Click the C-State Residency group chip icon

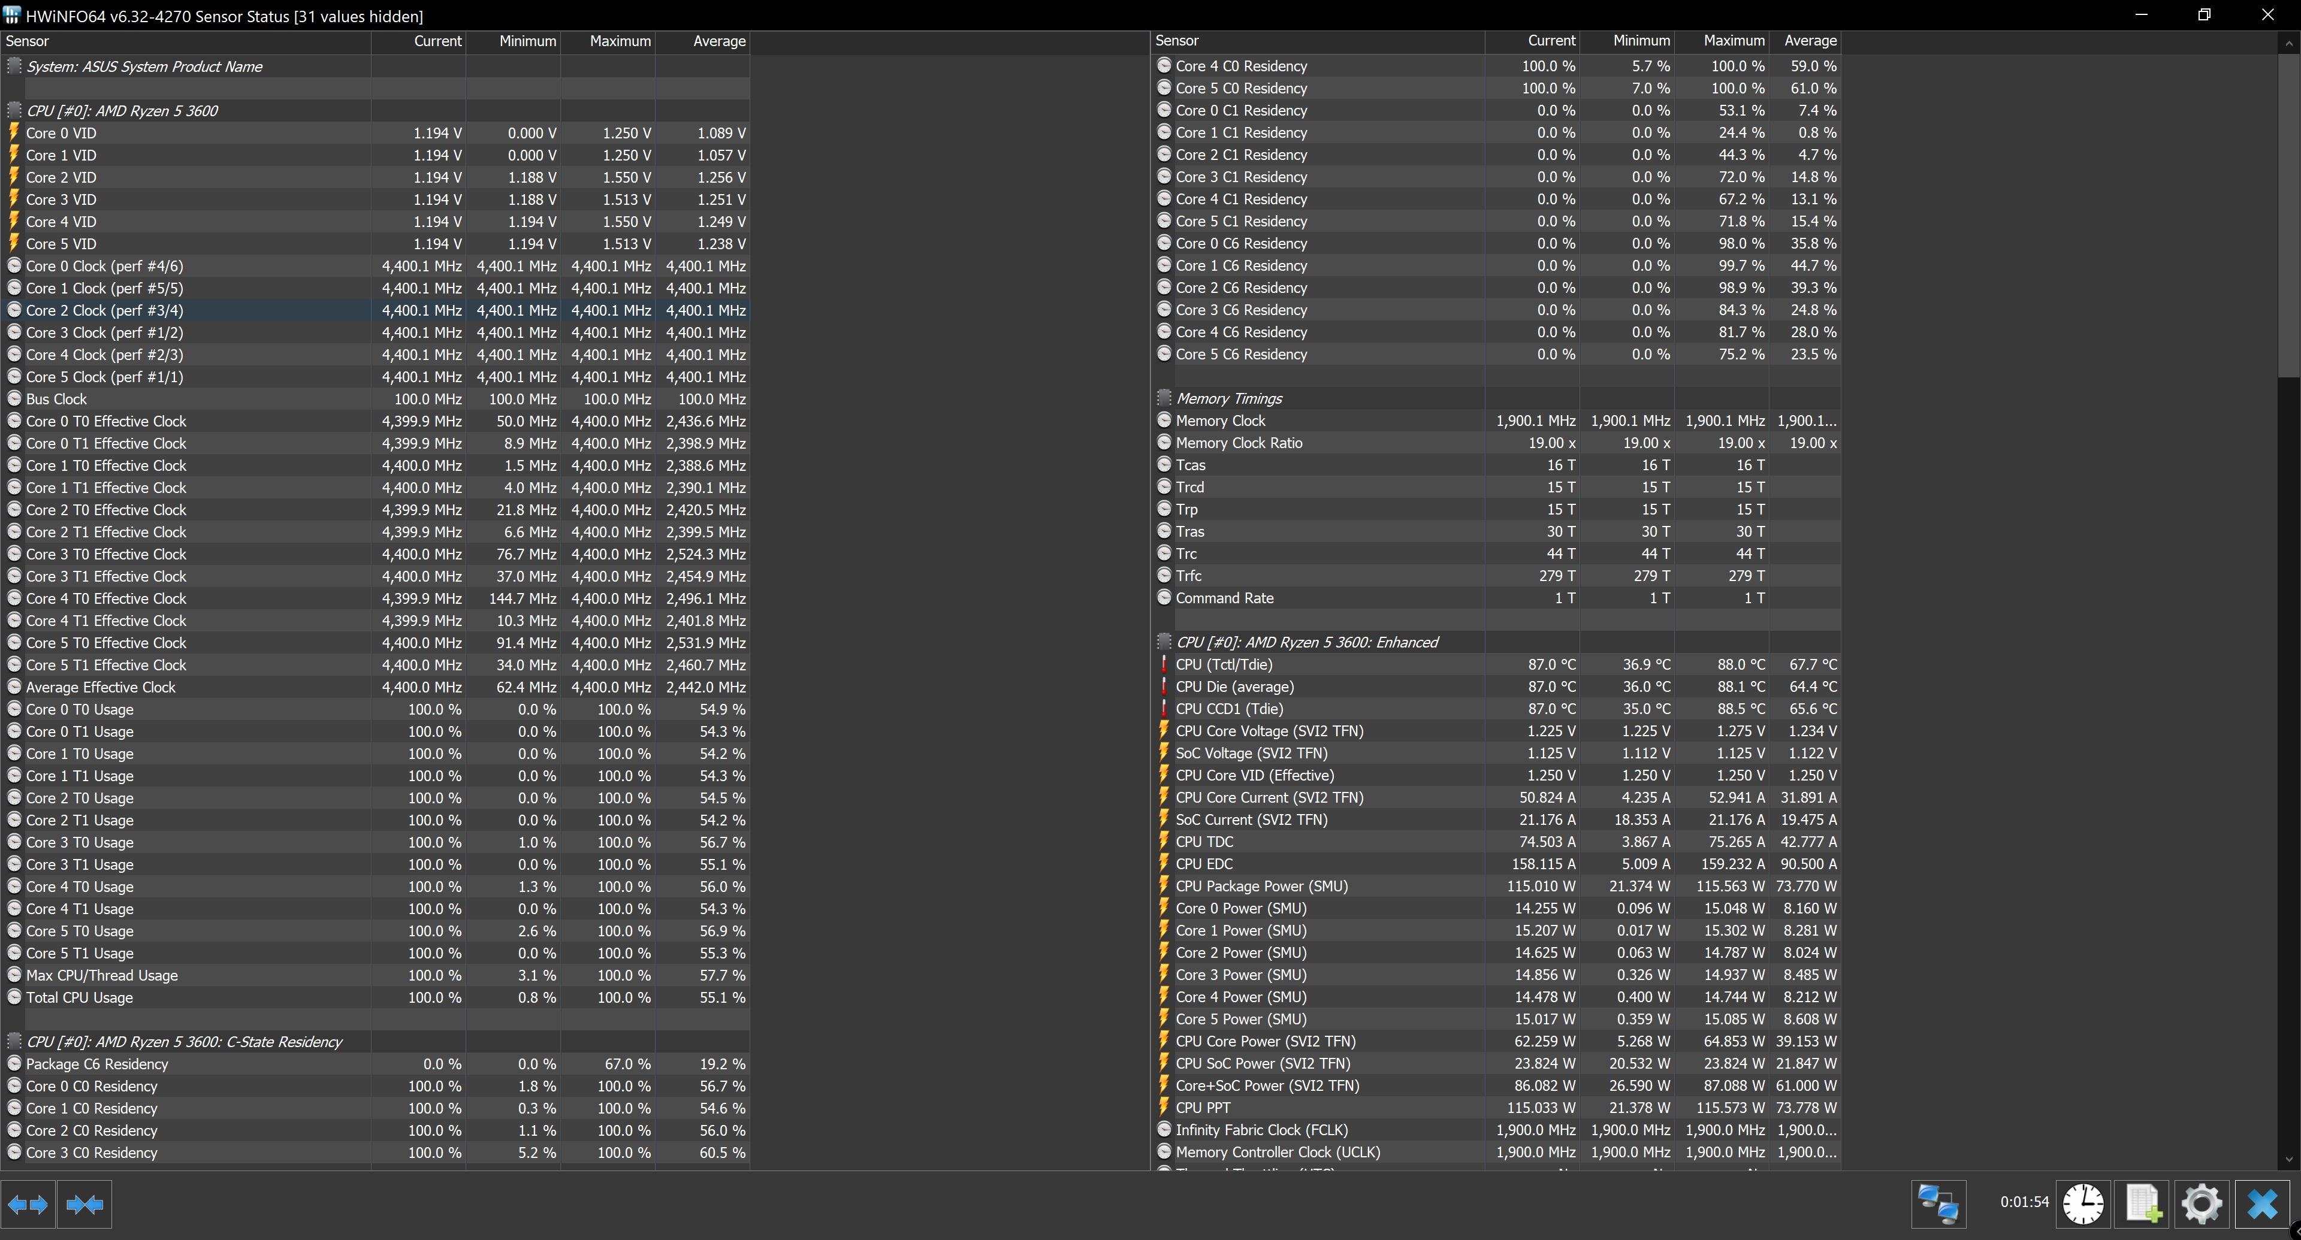pyautogui.click(x=13, y=1041)
